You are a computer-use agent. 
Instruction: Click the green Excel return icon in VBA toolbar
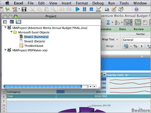[x=7, y=9]
